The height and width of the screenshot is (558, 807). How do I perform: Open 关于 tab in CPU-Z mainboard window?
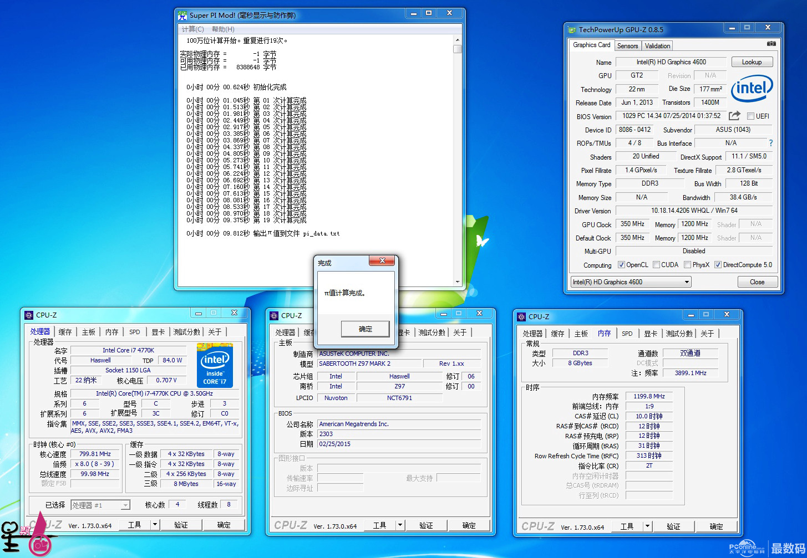(x=460, y=332)
